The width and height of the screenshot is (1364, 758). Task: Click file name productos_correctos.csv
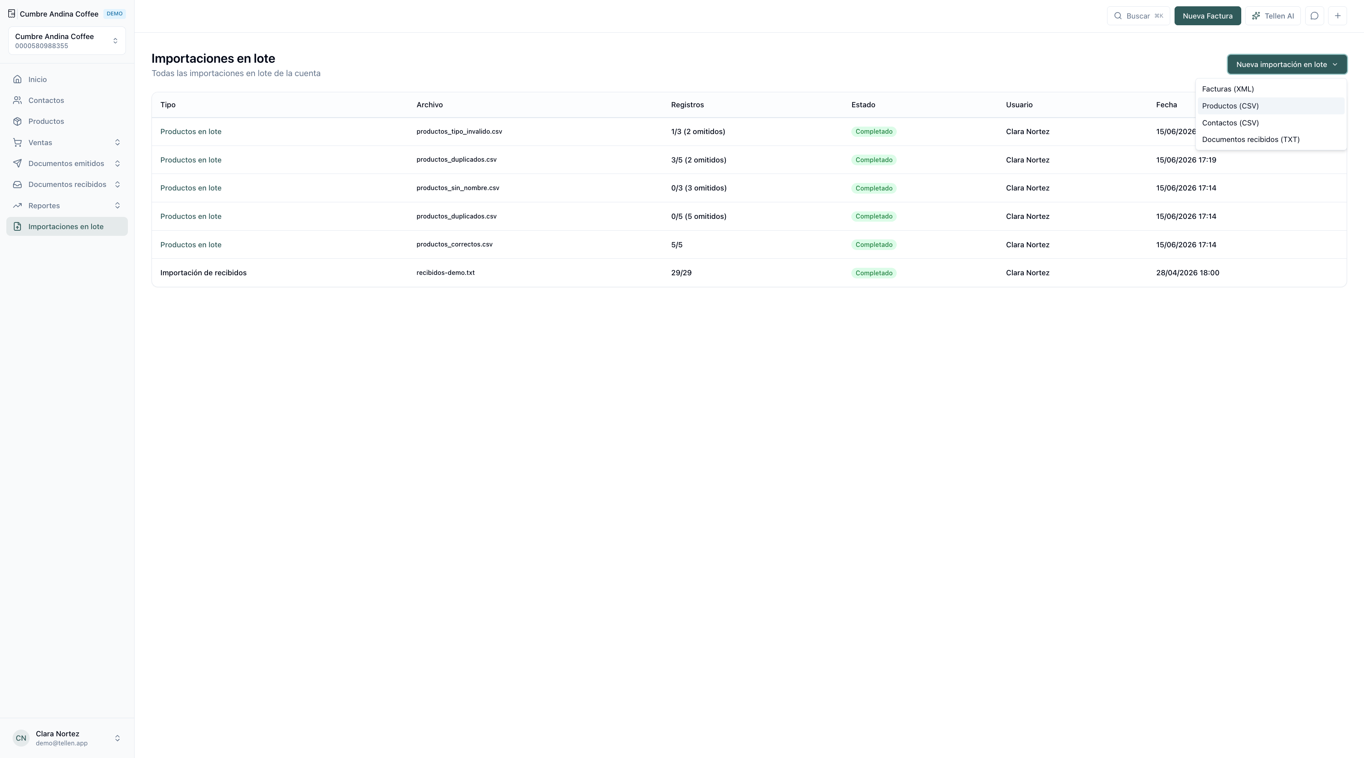click(x=454, y=245)
